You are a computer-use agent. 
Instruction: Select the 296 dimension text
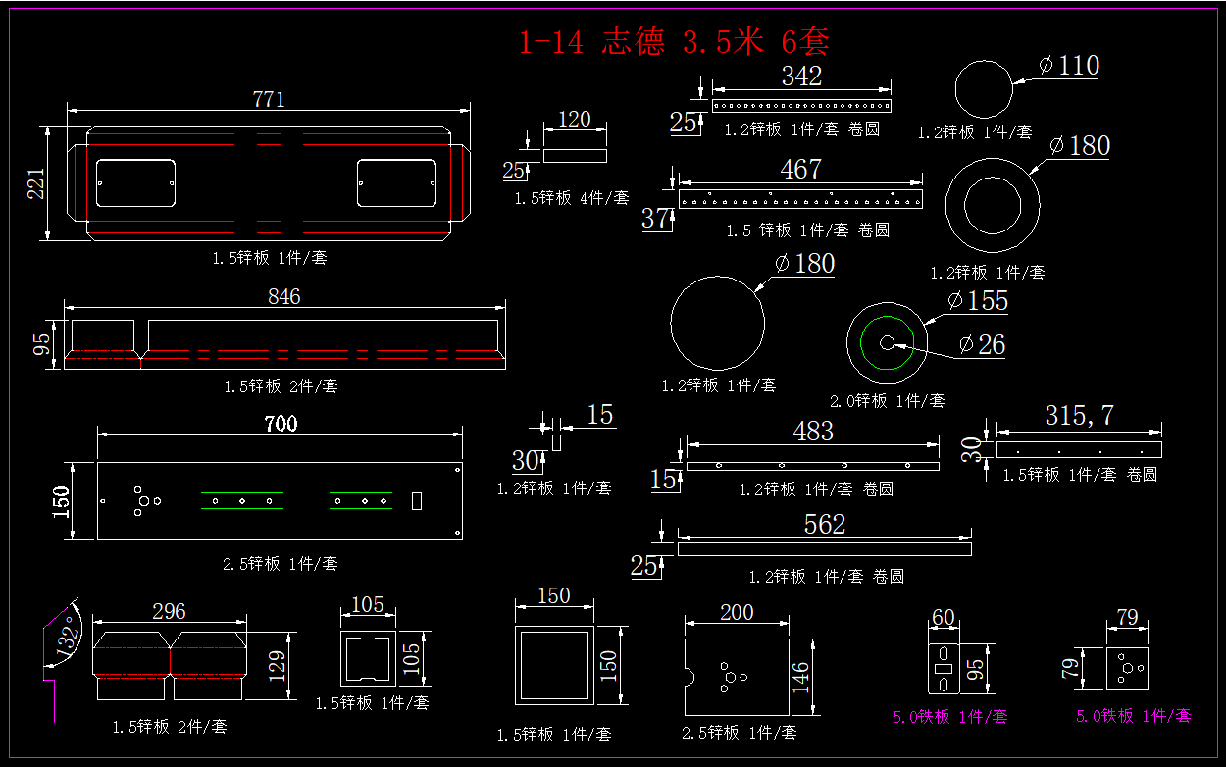pos(169,611)
